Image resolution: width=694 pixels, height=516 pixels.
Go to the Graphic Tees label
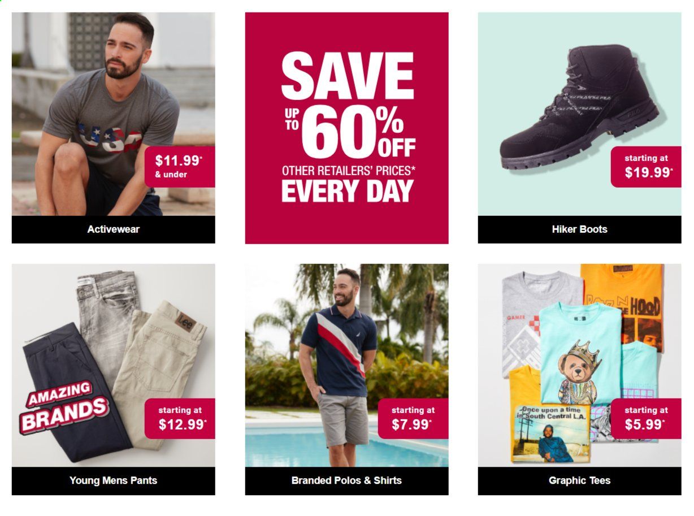579,481
